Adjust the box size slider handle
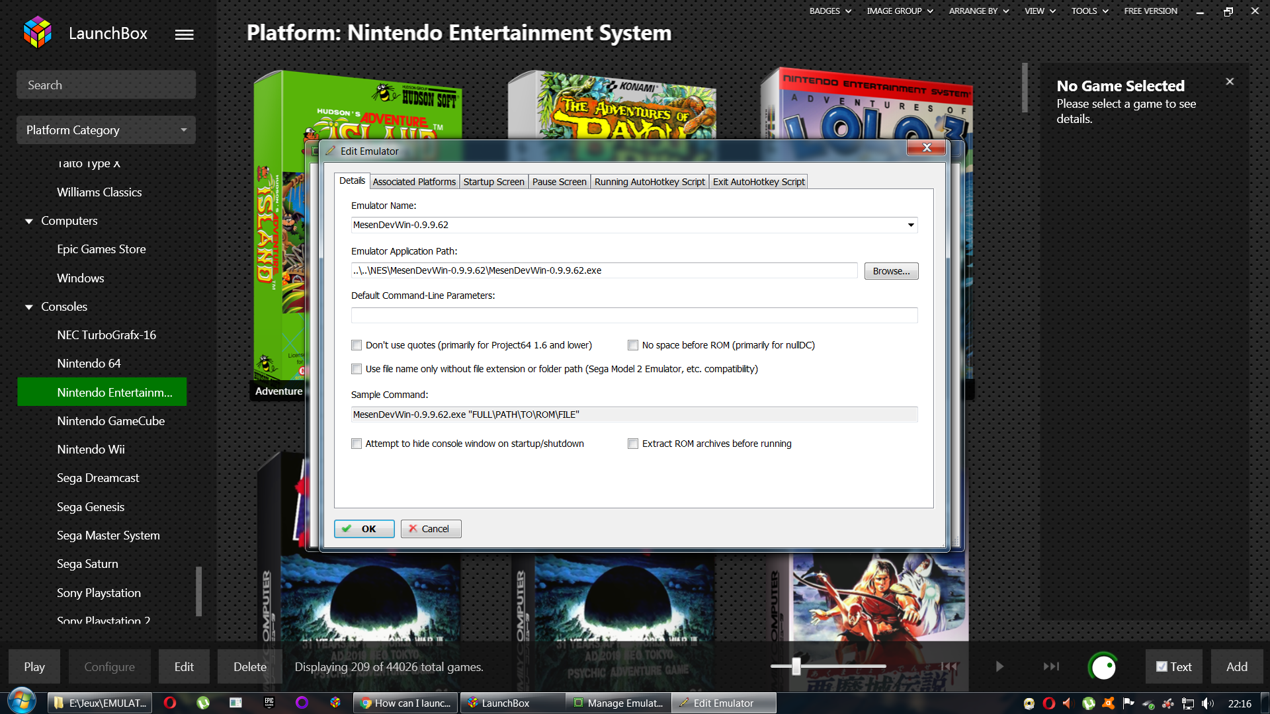 [796, 666]
